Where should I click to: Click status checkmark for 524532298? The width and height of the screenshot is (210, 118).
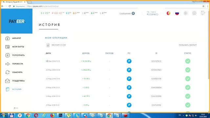pyautogui.click(x=188, y=96)
